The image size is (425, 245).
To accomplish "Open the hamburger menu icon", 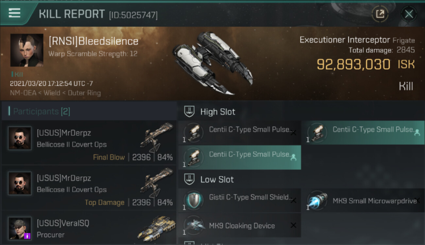I will (14, 13).
